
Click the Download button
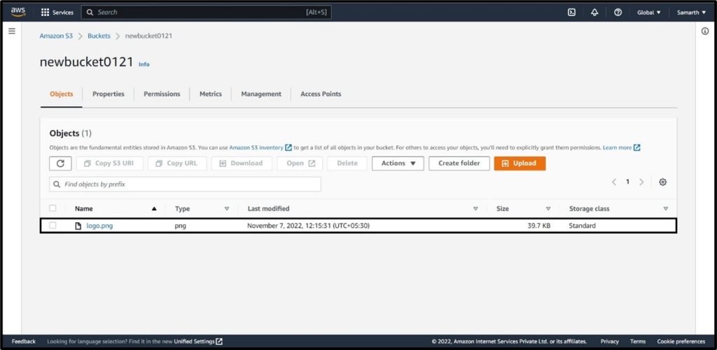(242, 163)
